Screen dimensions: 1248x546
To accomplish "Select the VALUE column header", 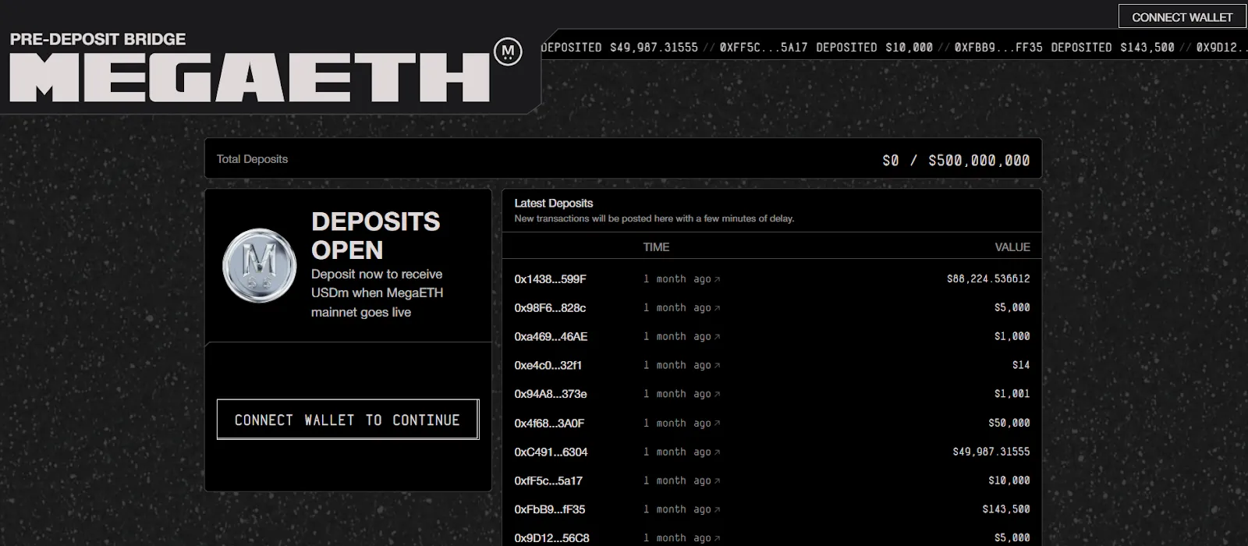I will pyautogui.click(x=1012, y=246).
